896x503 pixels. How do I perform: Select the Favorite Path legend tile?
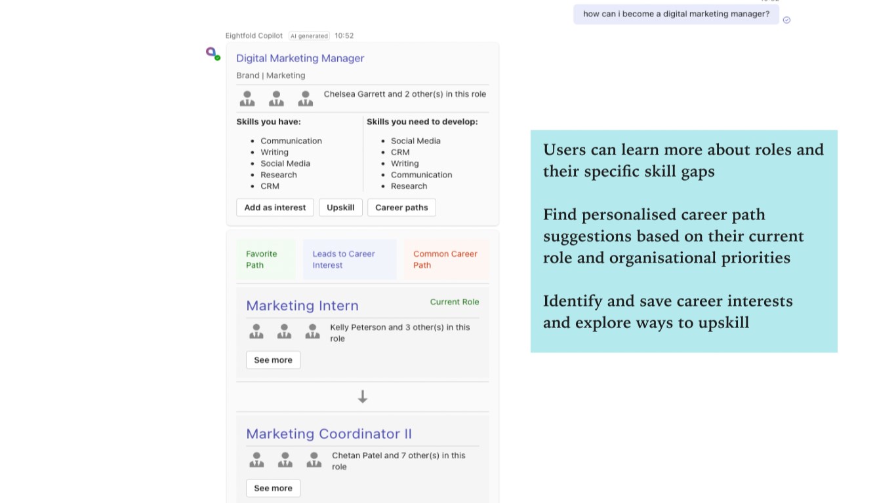tap(266, 259)
